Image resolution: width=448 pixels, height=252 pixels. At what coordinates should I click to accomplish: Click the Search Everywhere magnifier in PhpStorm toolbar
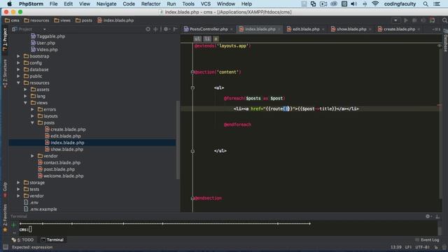coord(444,20)
